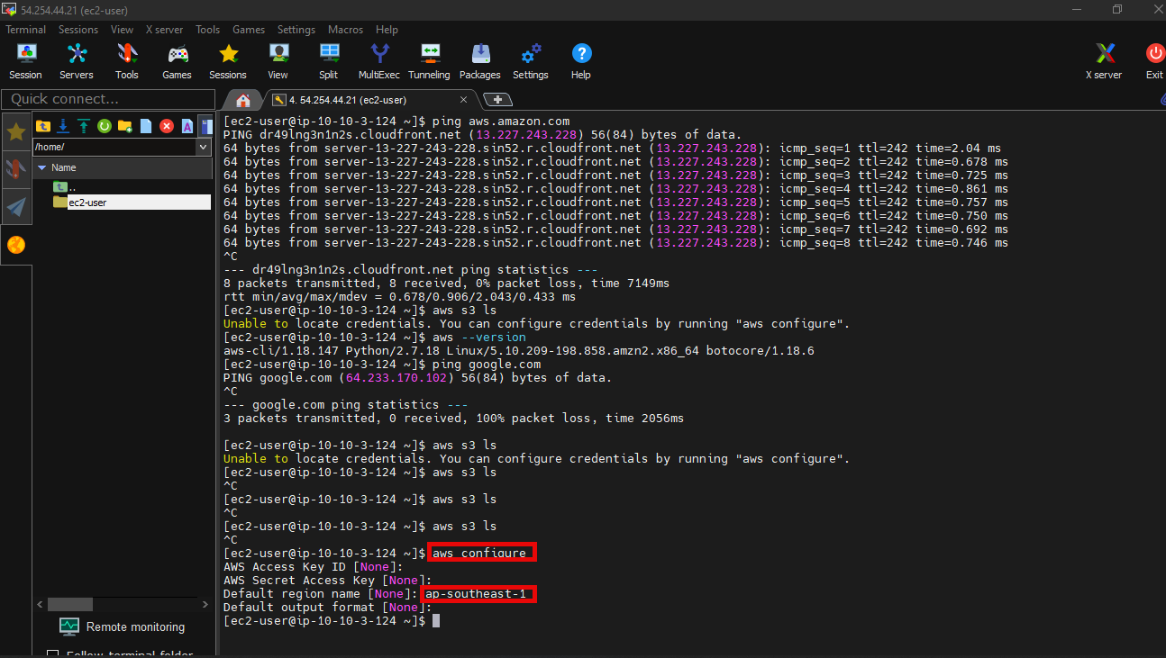
Task: Open the Session toolbar button
Action: (x=26, y=61)
